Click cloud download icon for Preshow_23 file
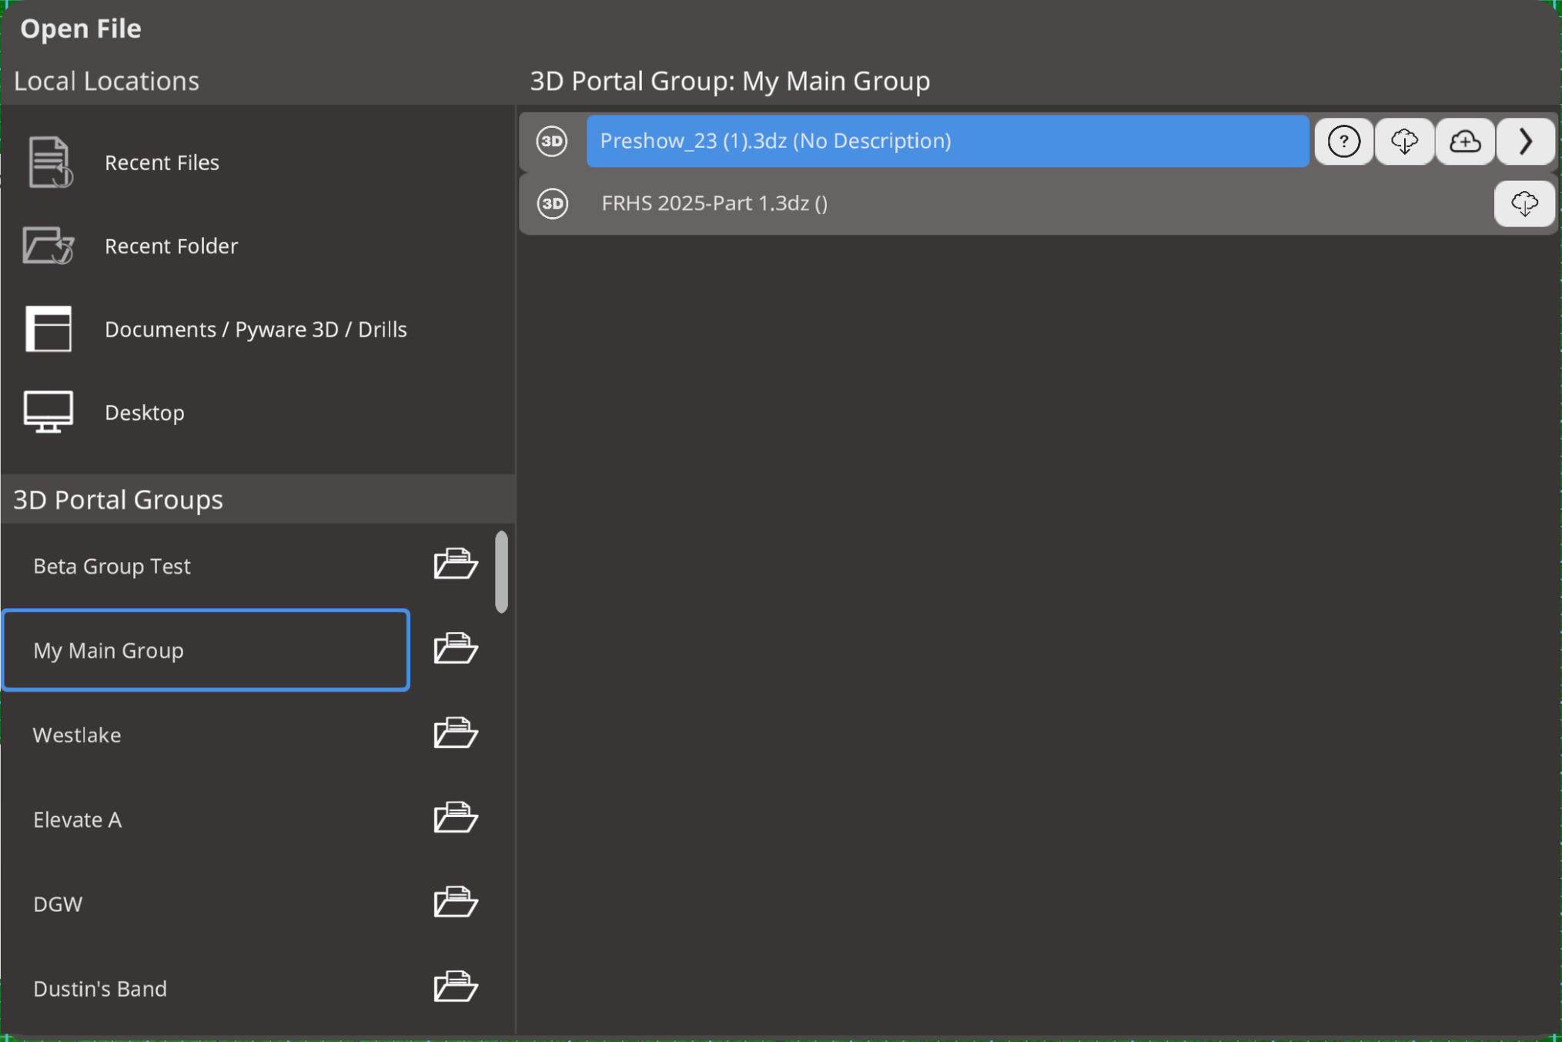Image resolution: width=1562 pixels, height=1042 pixels. point(1404,142)
